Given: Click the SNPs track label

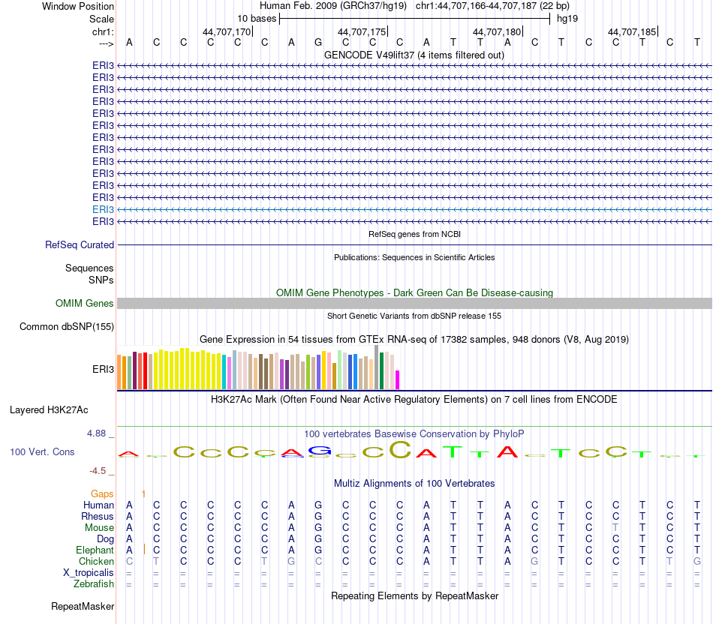Looking at the screenshot, I should (101, 280).
